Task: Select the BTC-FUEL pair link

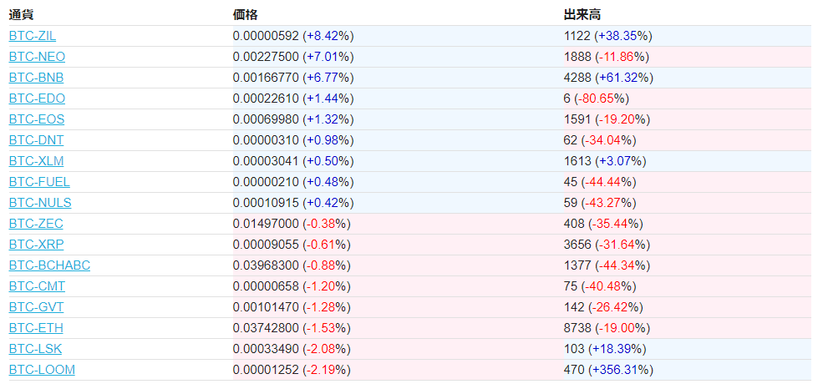Action: [39, 182]
